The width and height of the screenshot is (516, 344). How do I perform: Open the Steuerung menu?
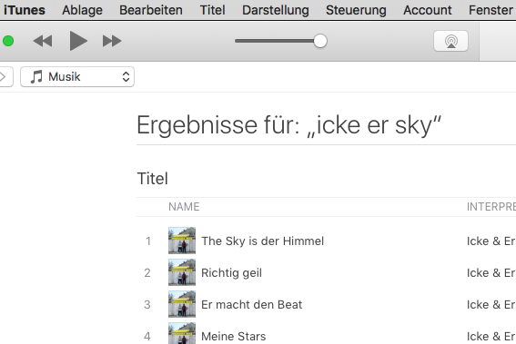(x=356, y=10)
